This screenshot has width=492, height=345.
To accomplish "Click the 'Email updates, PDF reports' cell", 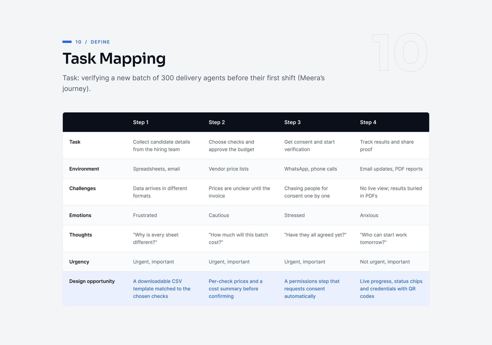I will (391, 169).
